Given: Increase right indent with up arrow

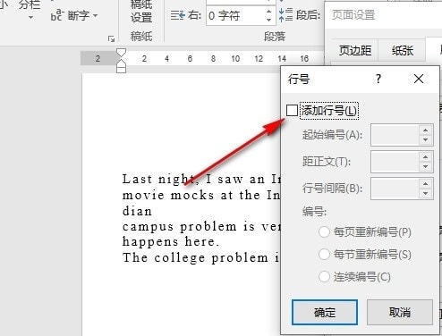Looking at the screenshot, I should click(x=268, y=12).
